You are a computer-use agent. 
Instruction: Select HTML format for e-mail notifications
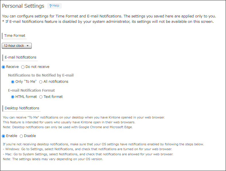tap(13, 97)
